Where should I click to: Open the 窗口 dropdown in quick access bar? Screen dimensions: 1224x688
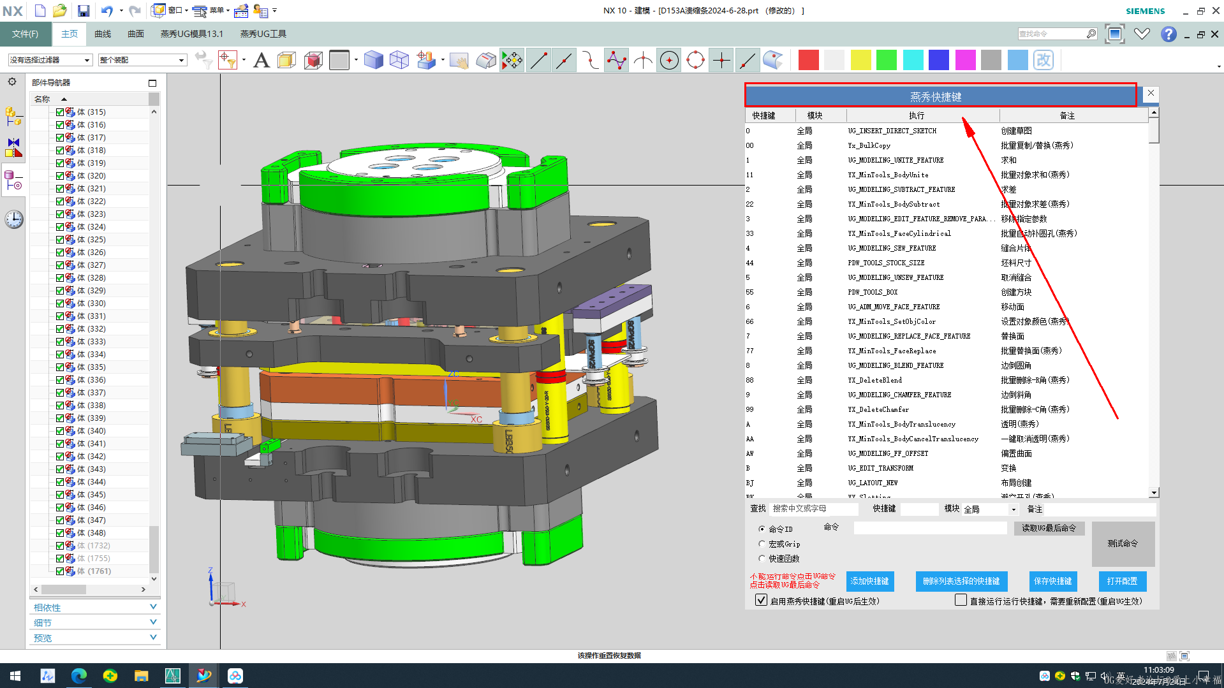(x=170, y=10)
